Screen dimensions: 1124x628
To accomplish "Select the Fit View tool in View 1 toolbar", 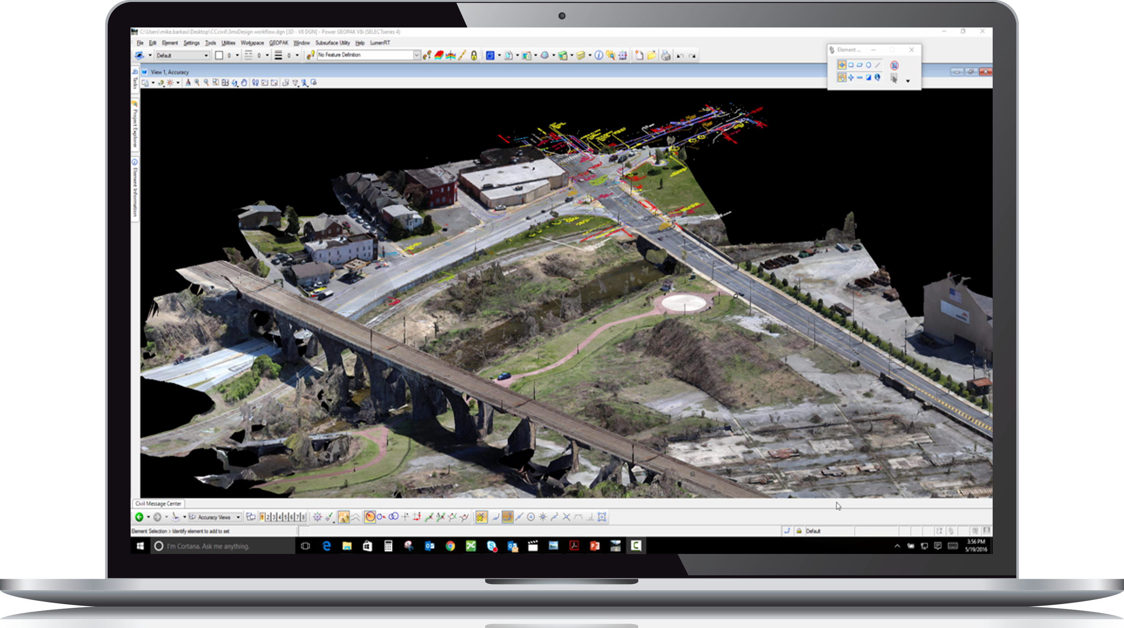I will click(x=225, y=82).
